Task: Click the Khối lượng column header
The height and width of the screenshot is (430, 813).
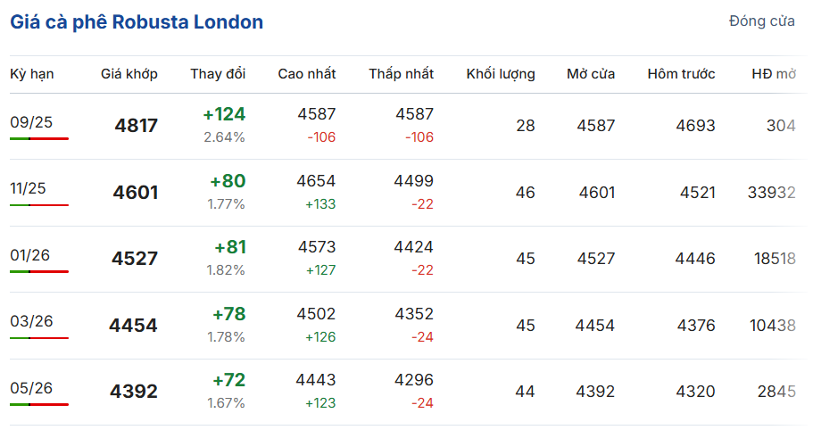Action: point(501,74)
